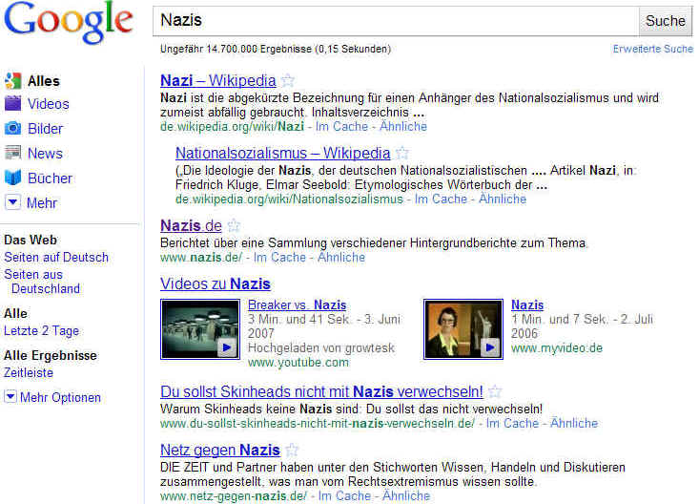The width and height of the screenshot is (699, 504).
Task: Star the Nazis.de result
Action: click(234, 225)
